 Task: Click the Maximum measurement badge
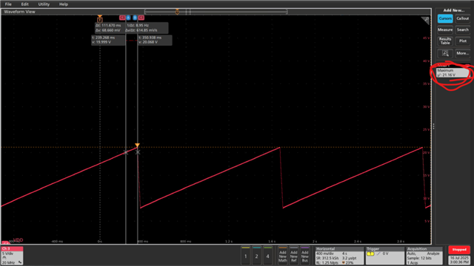point(453,72)
